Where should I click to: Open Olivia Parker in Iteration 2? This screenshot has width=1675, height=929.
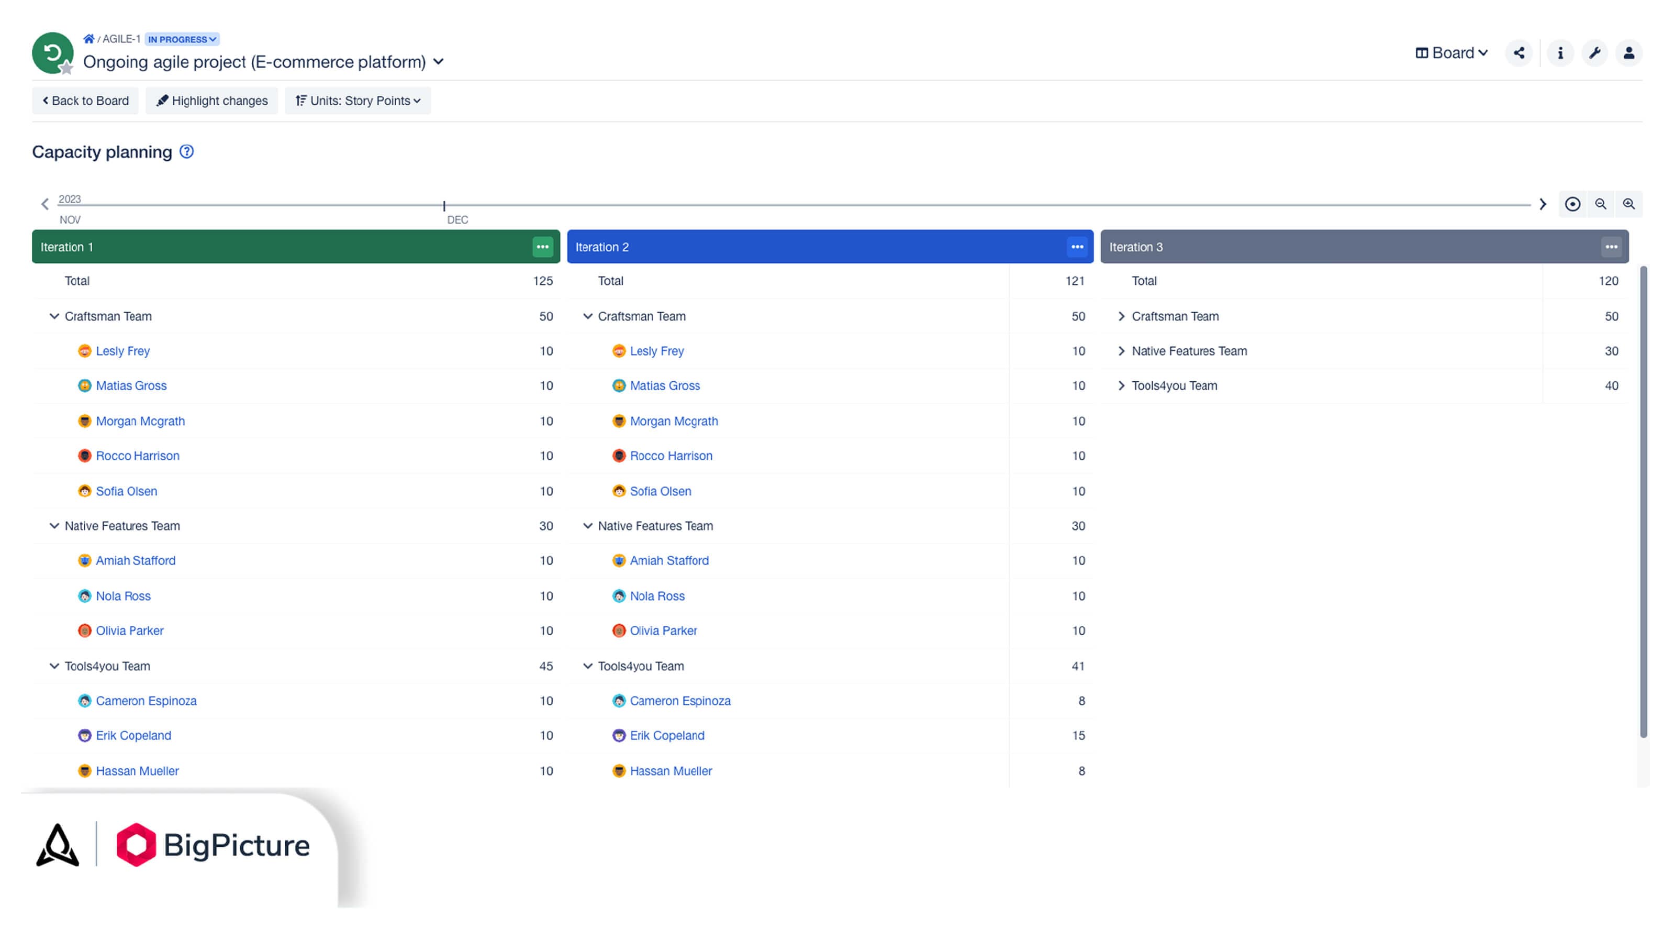tap(663, 631)
